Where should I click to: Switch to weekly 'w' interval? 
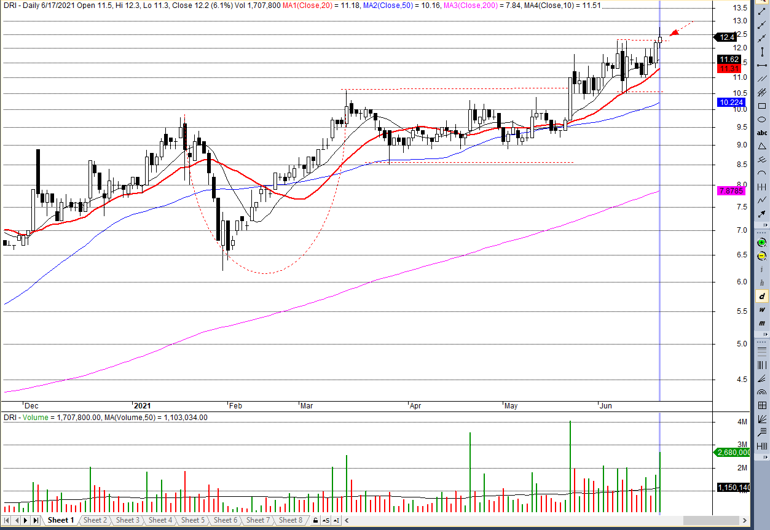click(x=762, y=310)
